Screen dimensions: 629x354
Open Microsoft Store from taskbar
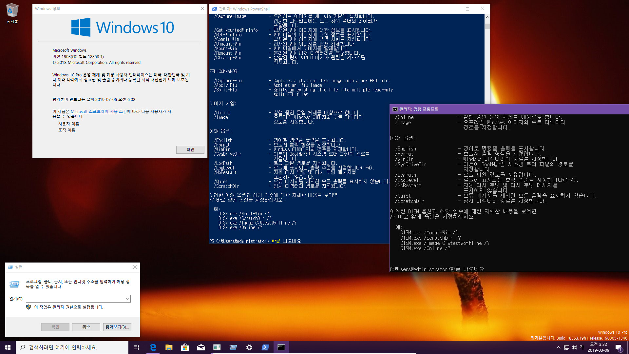185,347
